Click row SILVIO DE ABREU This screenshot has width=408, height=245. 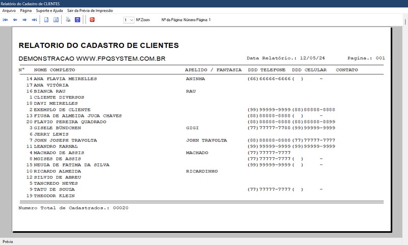(58, 177)
